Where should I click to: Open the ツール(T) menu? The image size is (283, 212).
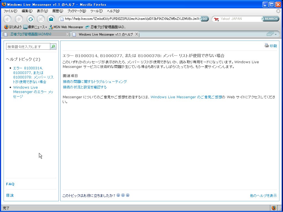[96, 11]
